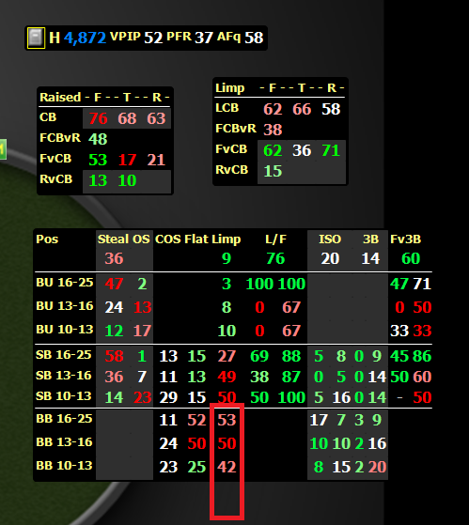Click the Limp panel header label
The width and height of the screenshot is (469, 525).
[x=230, y=88]
